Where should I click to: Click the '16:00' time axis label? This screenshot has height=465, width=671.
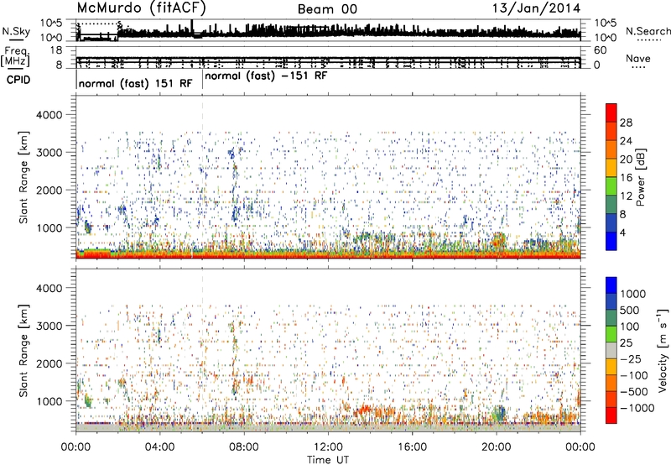[412, 447]
